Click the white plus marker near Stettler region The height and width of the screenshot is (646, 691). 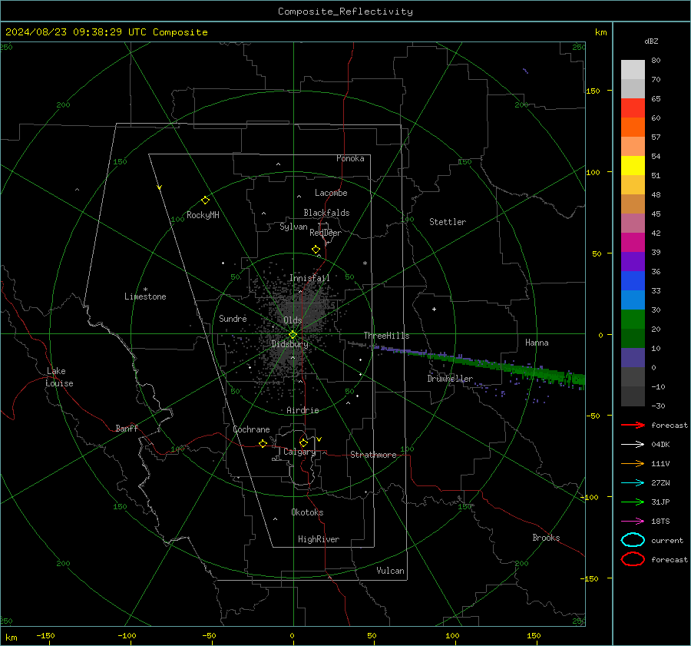coord(434,309)
